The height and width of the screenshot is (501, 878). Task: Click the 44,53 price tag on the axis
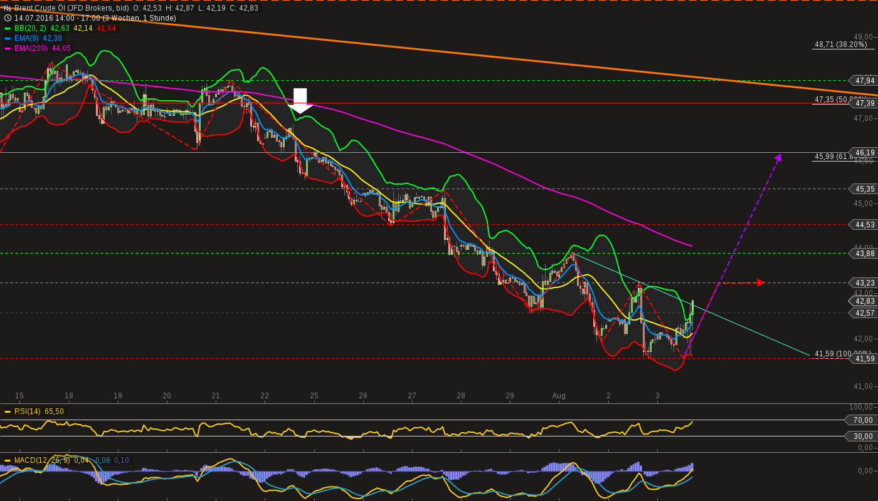[x=862, y=224]
